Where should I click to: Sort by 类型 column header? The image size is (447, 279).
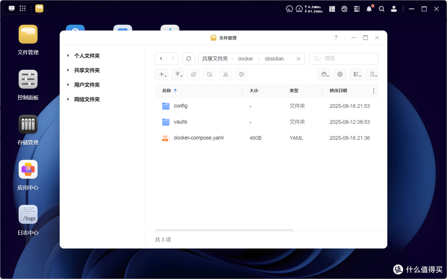294,91
